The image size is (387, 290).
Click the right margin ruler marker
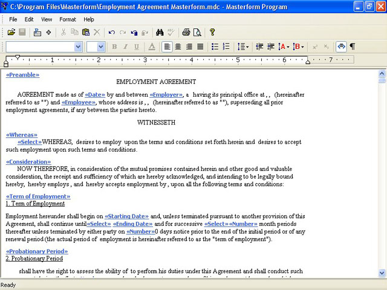(308, 62)
